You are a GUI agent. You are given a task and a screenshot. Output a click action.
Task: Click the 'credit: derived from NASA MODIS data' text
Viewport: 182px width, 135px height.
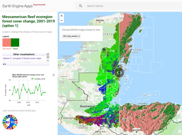click(x=19, y=111)
